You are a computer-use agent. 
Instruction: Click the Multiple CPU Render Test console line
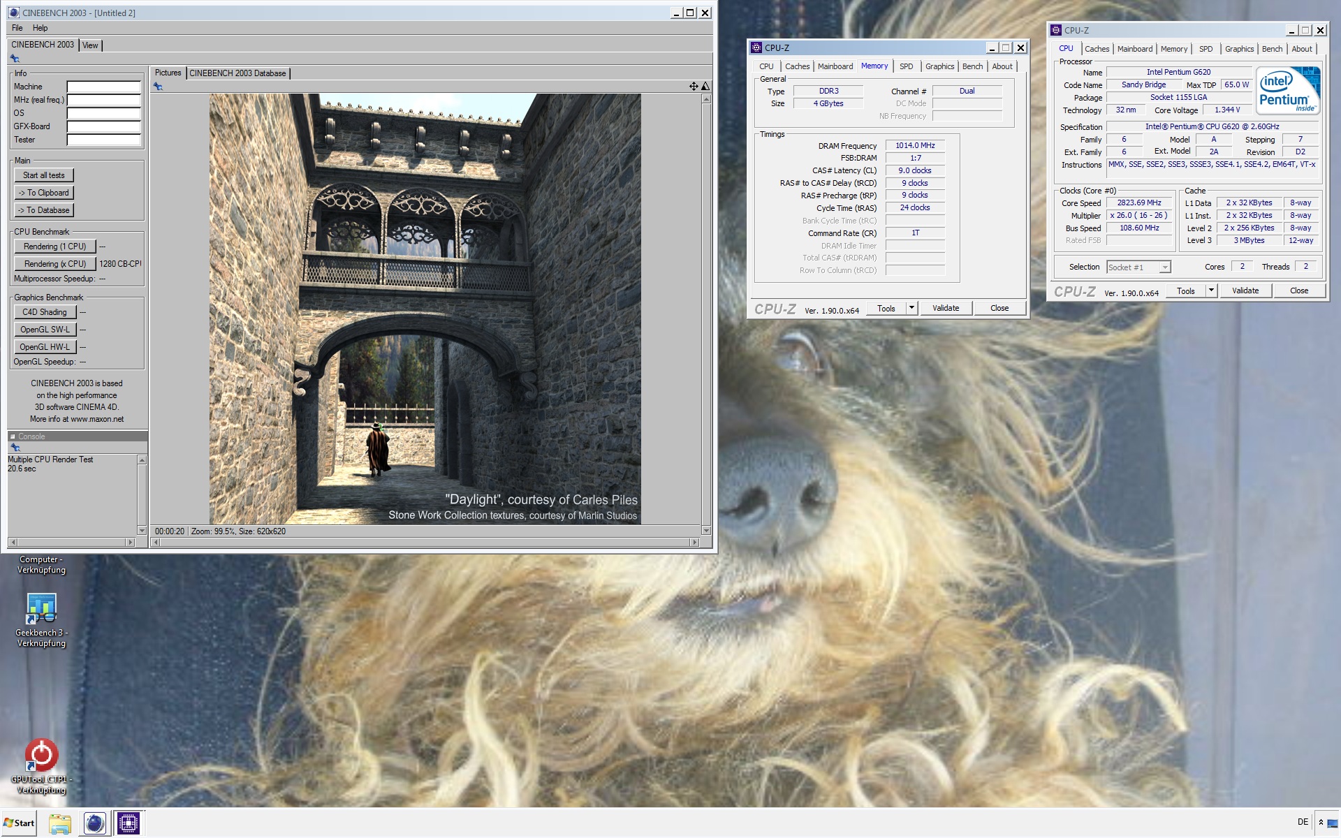click(50, 460)
